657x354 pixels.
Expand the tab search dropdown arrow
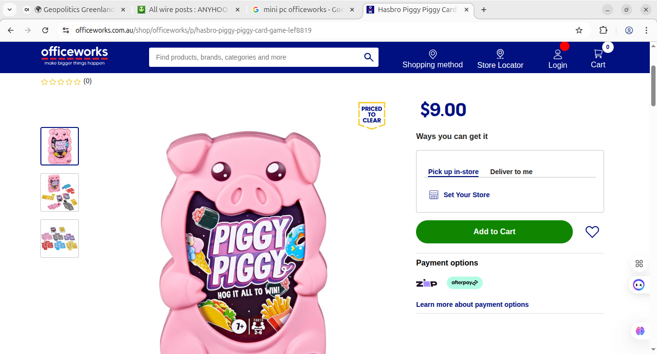click(10, 10)
